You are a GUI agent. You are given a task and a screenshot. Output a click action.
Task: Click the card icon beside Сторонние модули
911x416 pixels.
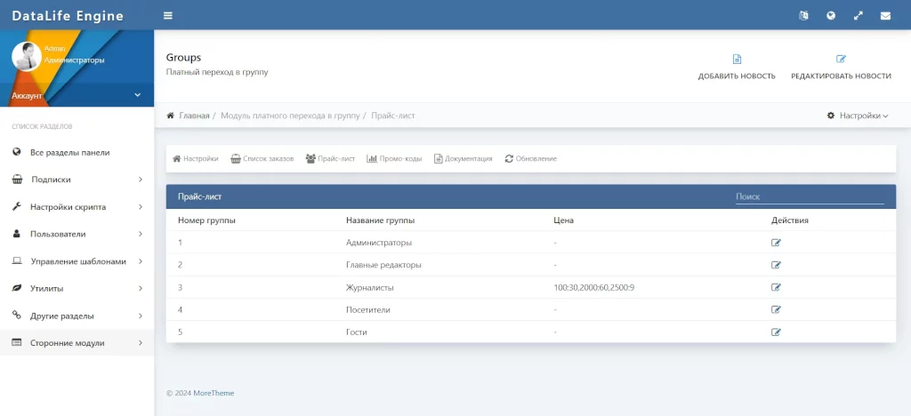pos(17,343)
